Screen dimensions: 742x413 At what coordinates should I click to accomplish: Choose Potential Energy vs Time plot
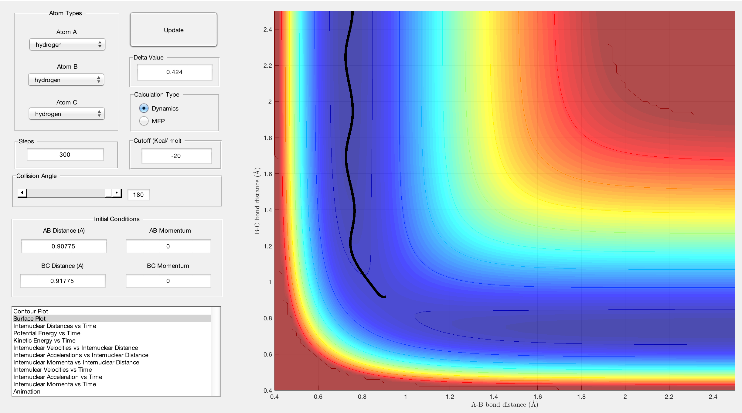point(47,333)
